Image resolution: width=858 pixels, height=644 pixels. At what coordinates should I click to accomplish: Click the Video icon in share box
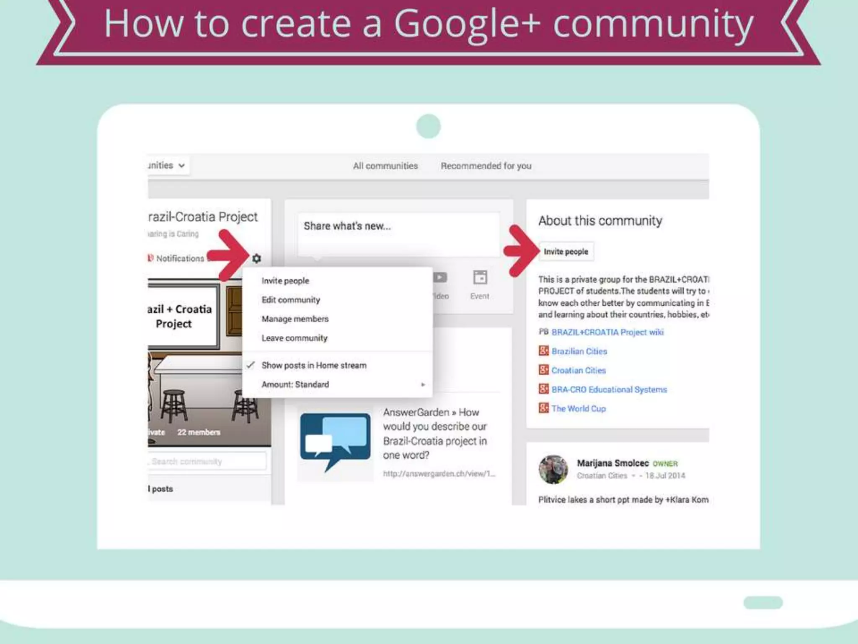tap(440, 278)
